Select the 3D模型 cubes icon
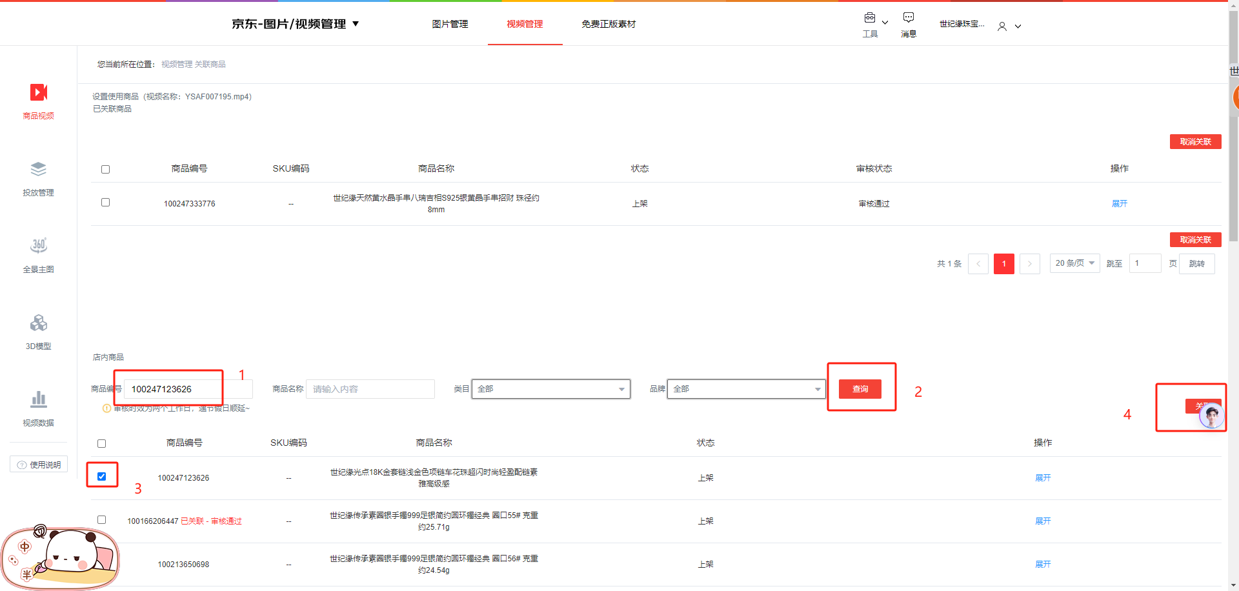1239x591 pixels. pos(38,323)
